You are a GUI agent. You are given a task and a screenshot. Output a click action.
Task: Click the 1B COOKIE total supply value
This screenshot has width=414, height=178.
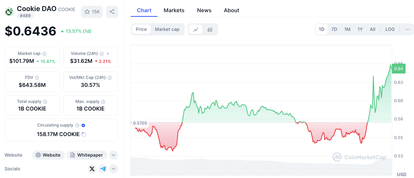tap(32, 109)
